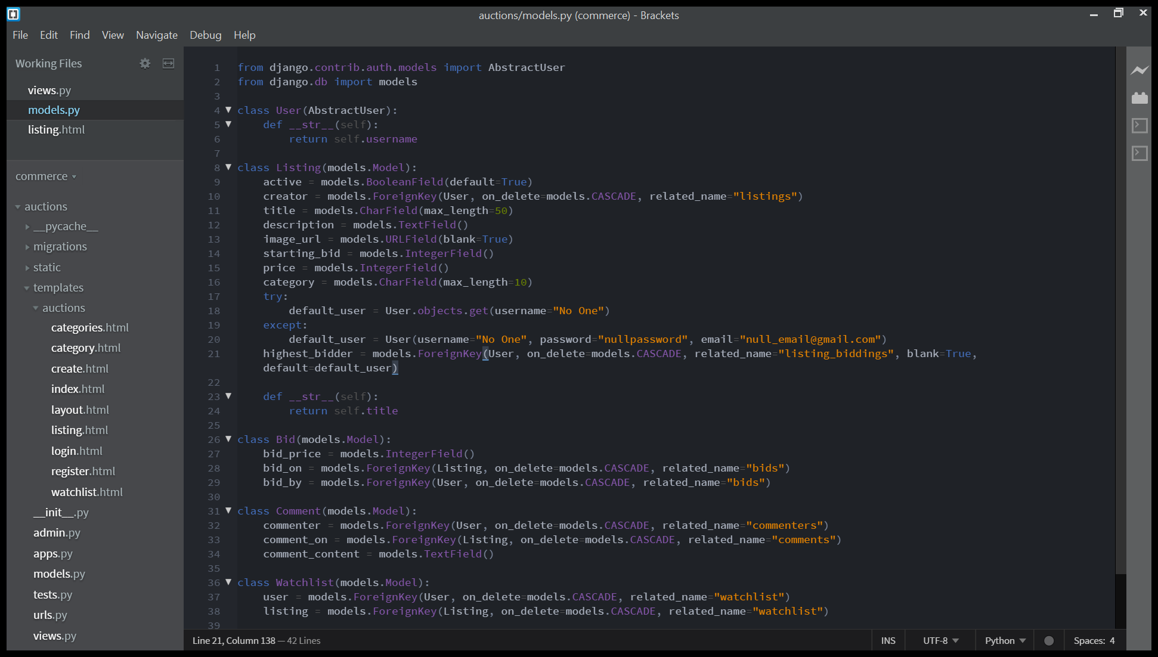Click the linting status circle indicator
Image resolution: width=1158 pixels, height=657 pixels.
pyautogui.click(x=1049, y=641)
